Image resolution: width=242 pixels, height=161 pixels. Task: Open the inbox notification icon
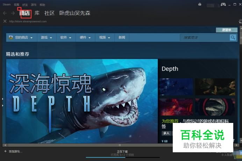click(200, 4)
